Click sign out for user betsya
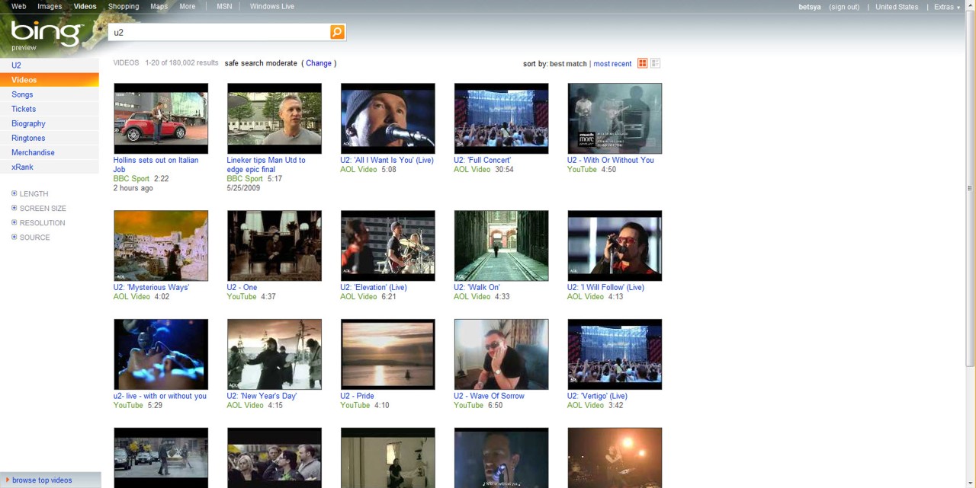976x488 pixels. [x=844, y=7]
